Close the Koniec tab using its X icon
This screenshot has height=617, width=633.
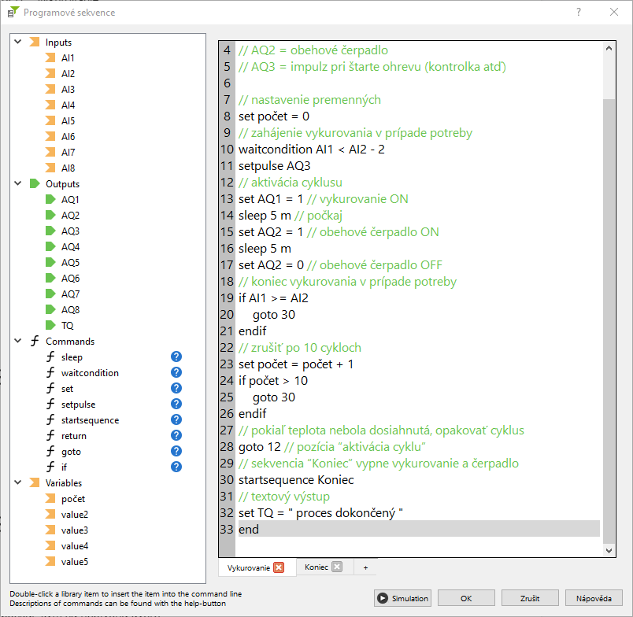pos(337,567)
